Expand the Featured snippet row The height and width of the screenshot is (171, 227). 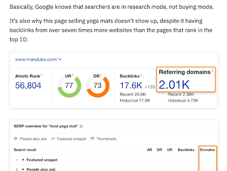point(23,160)
